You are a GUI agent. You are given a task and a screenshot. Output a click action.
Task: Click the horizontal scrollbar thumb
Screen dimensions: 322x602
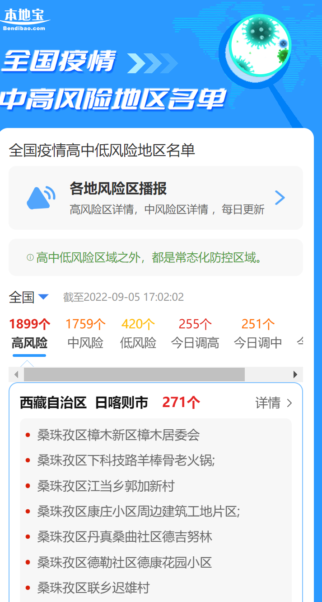click(x=134, y=374)
